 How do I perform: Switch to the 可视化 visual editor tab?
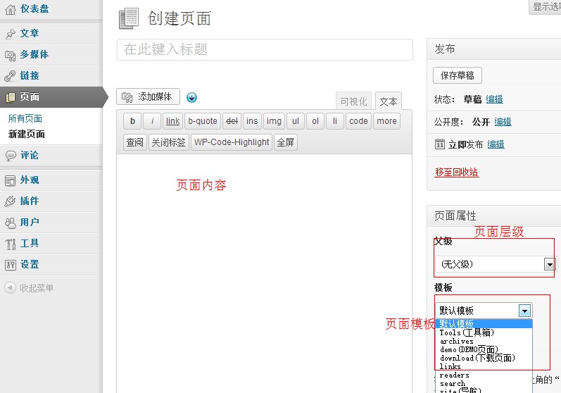click(x=353, y=101)
